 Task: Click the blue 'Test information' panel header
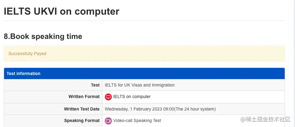tap(144, 73)
